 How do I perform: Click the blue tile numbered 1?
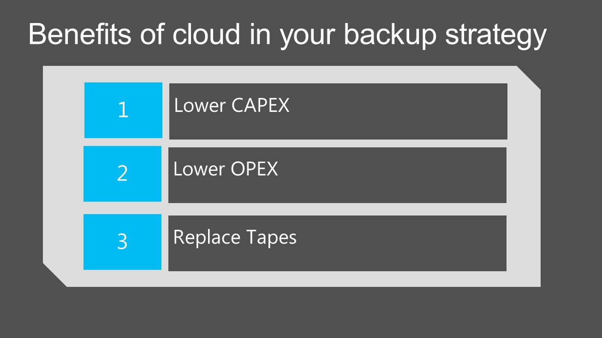[123, 111]
